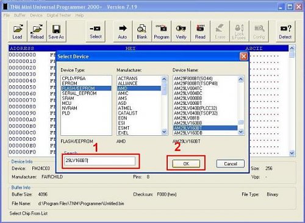Open the Buffer menu
Viewport: 305px width, 223px height.
pyautogui.click(x=20, y=15)
